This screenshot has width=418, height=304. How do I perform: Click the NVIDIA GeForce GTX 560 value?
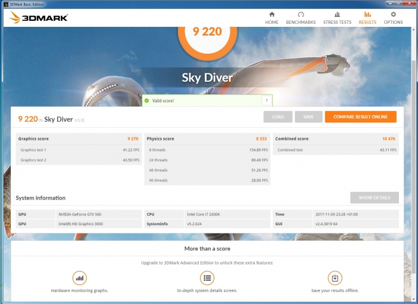point(79,214)
